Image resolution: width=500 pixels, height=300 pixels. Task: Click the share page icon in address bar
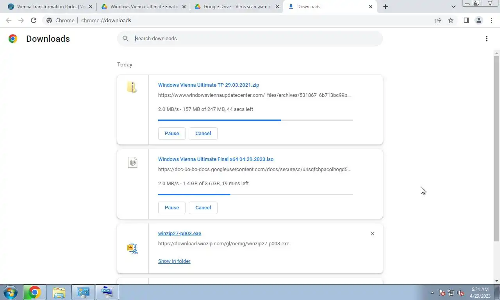point(438,20)
